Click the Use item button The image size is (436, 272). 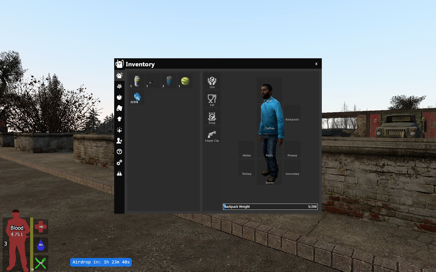[212, 81]
